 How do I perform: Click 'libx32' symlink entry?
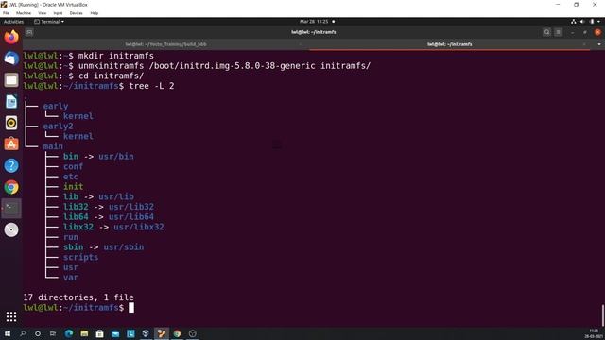click(x=78, y=227)
